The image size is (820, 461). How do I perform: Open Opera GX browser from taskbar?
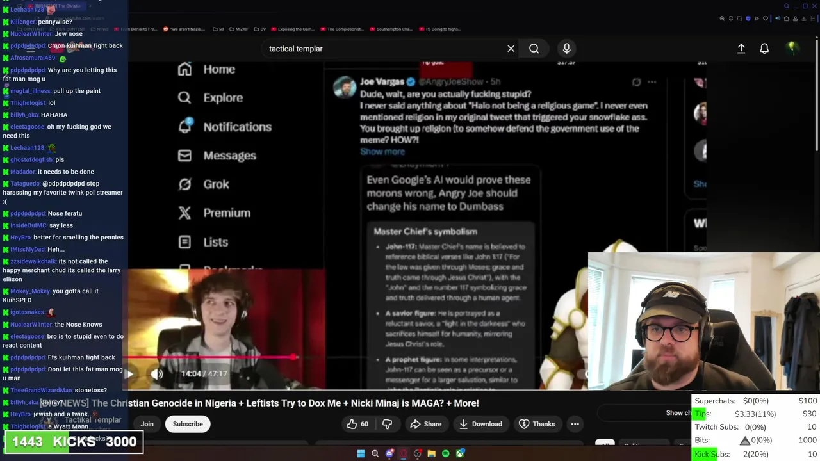click(x=403, y=454)
